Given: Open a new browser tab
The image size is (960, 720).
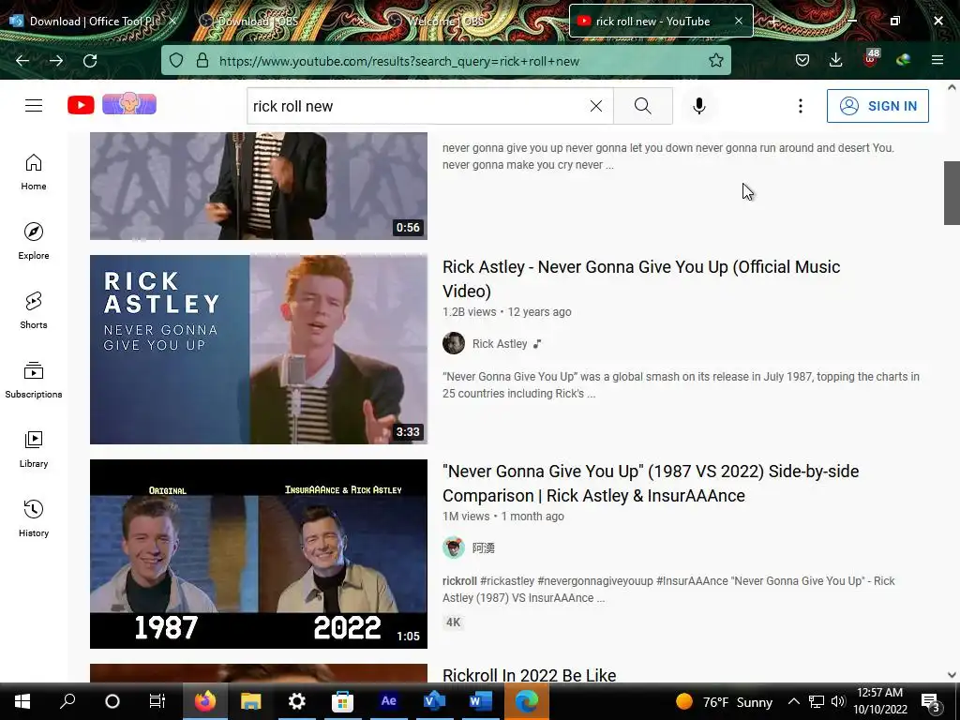Looking at the screenshot, I should pyautogui.click(x=773, y=22).
